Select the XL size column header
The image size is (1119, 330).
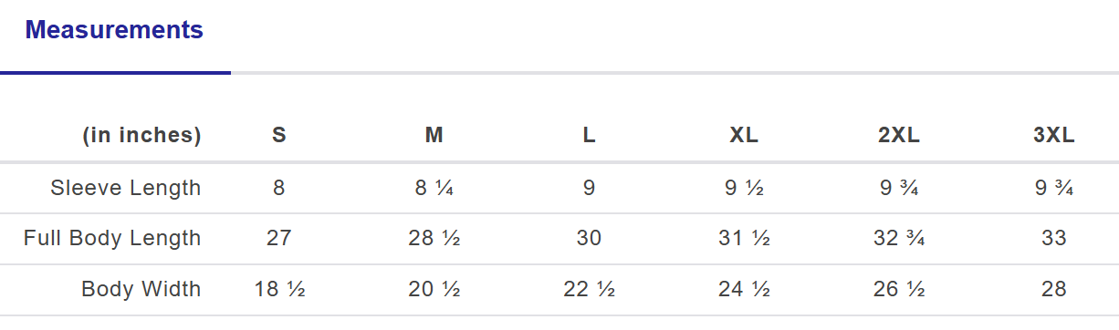(x=744, y=136)
